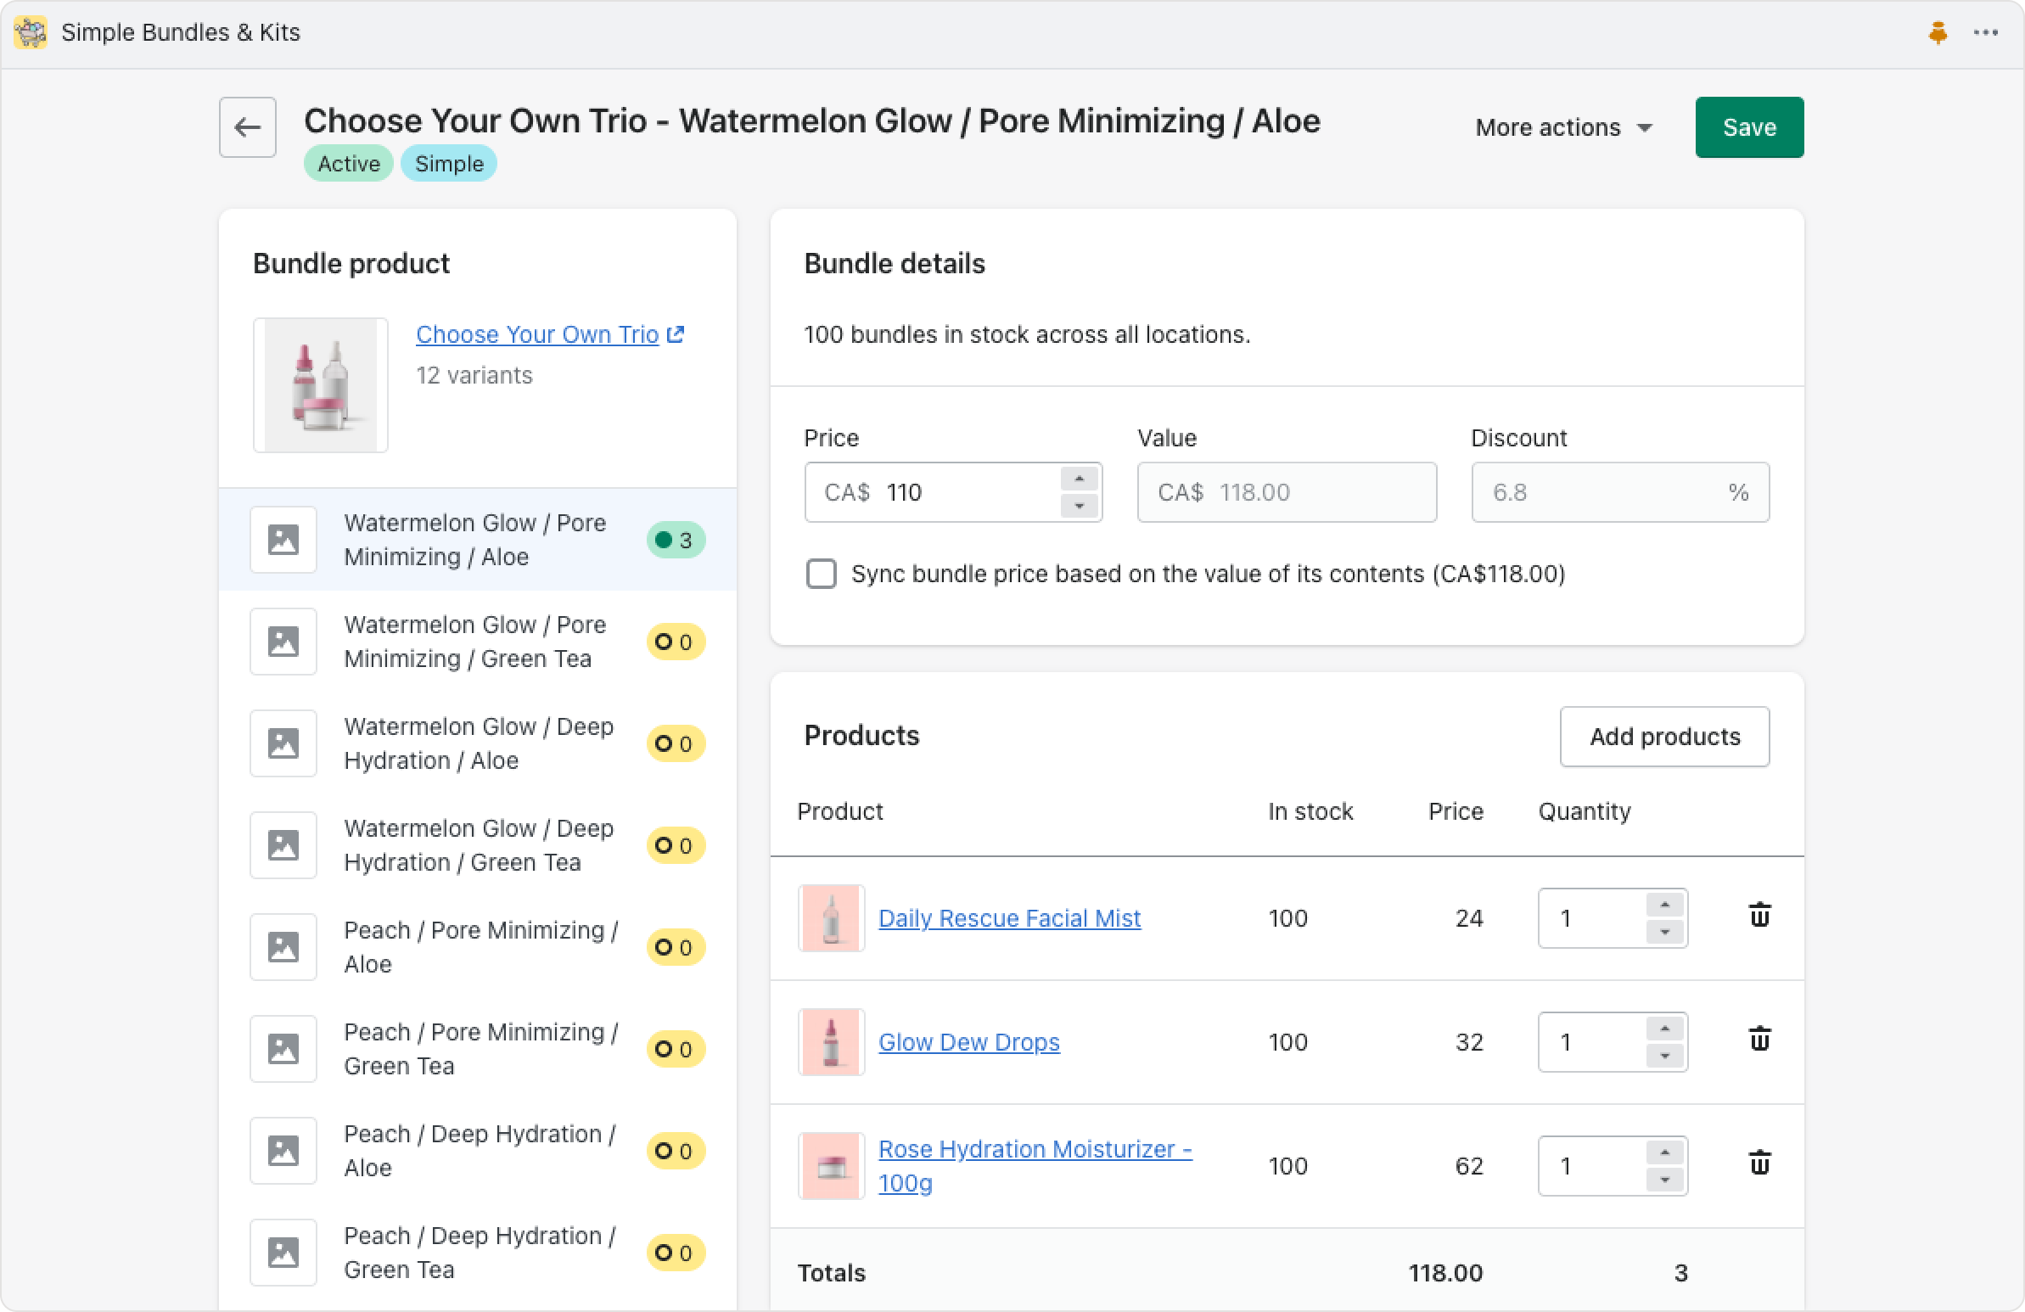Image resolution: width=2025 pixels, height=1312 pixels.
Task: Open the Glow Dew Drops link
Action: pos(968,1042)
